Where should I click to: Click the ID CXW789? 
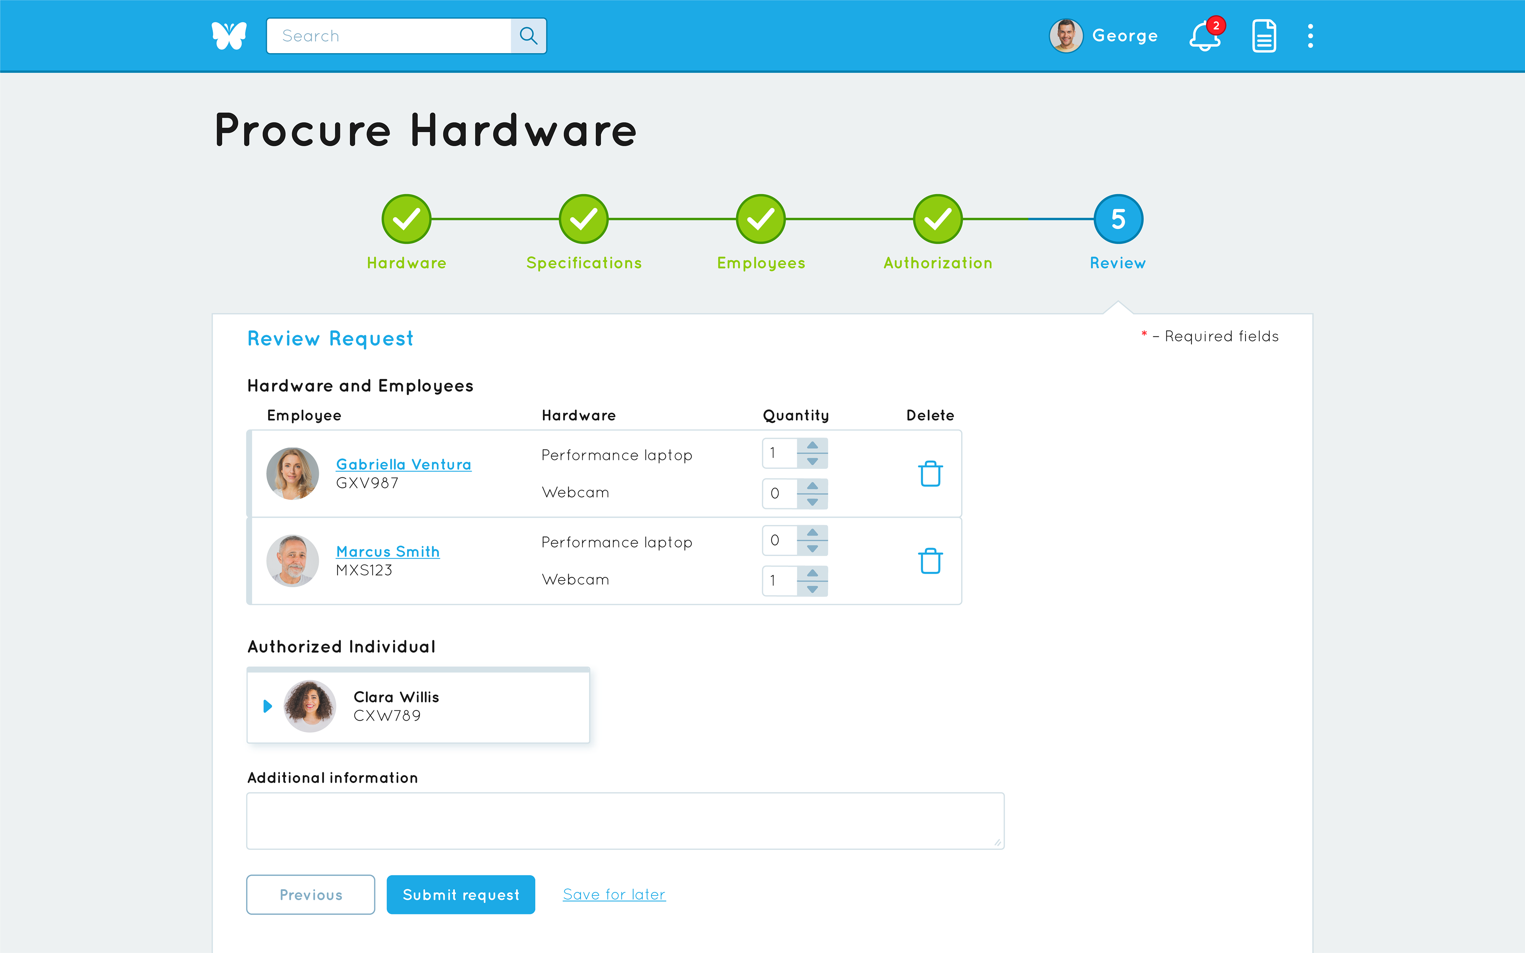point(387,716)
